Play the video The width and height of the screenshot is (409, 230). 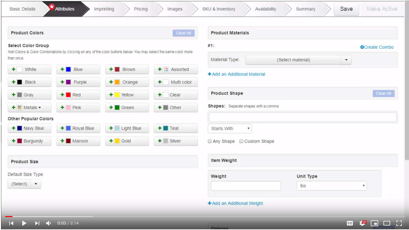pyautogui.click(x=24, y=223)
